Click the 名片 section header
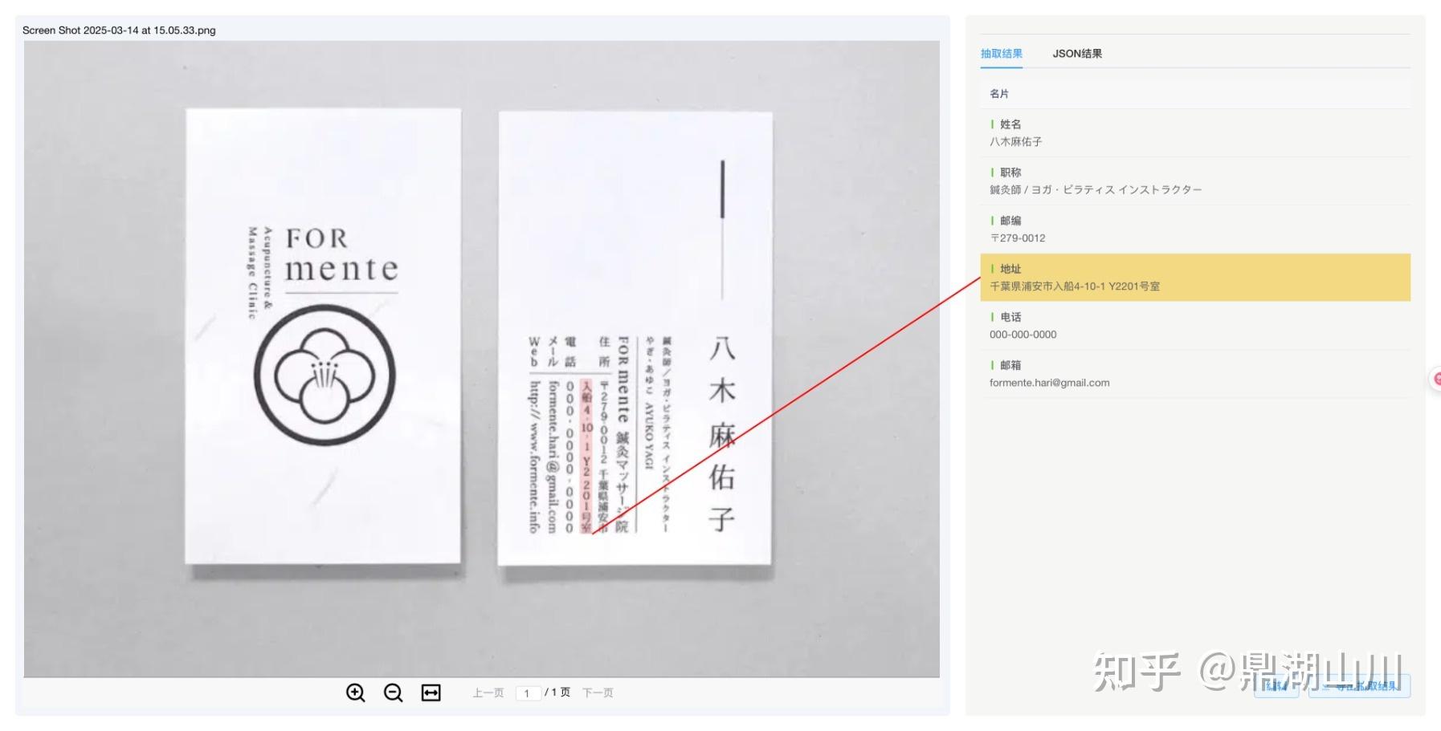The image size is (1441, 731). (998, 93)
